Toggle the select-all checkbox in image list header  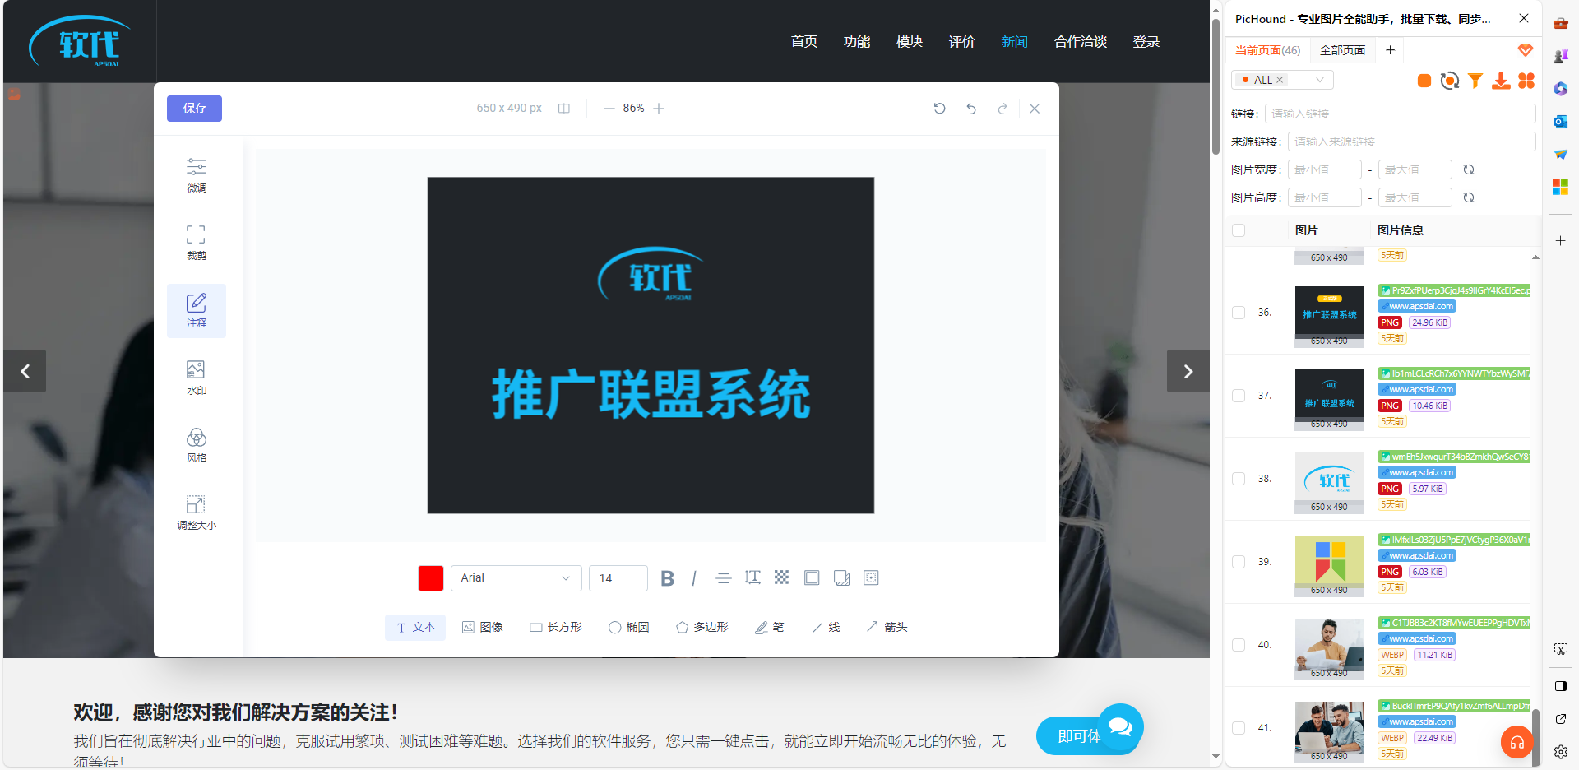coord(1239,230)
